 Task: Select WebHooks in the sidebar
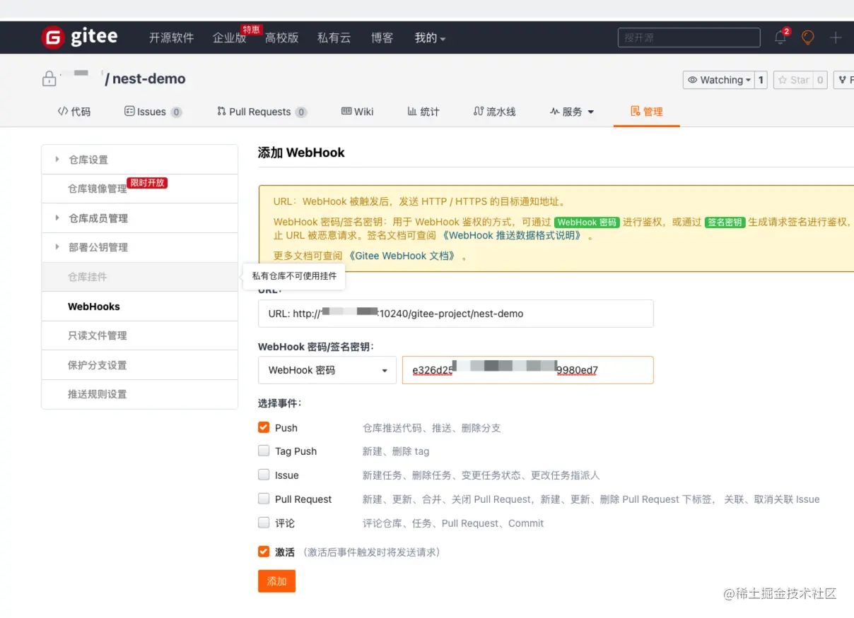click(140, 307)
